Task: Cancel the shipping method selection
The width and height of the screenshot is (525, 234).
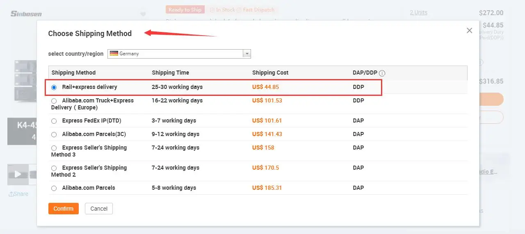Action: [99, 209]
